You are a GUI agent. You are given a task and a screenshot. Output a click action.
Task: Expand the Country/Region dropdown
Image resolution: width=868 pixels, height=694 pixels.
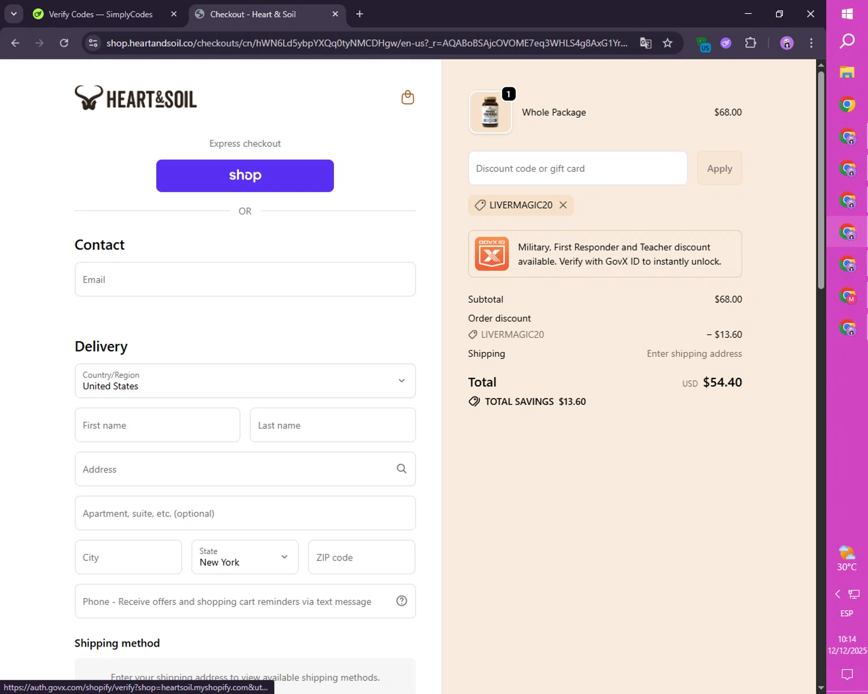click(245, 381)
